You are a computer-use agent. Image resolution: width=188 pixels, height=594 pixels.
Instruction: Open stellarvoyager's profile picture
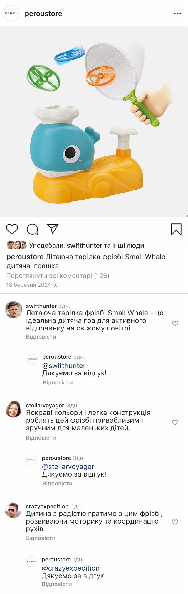14,409
